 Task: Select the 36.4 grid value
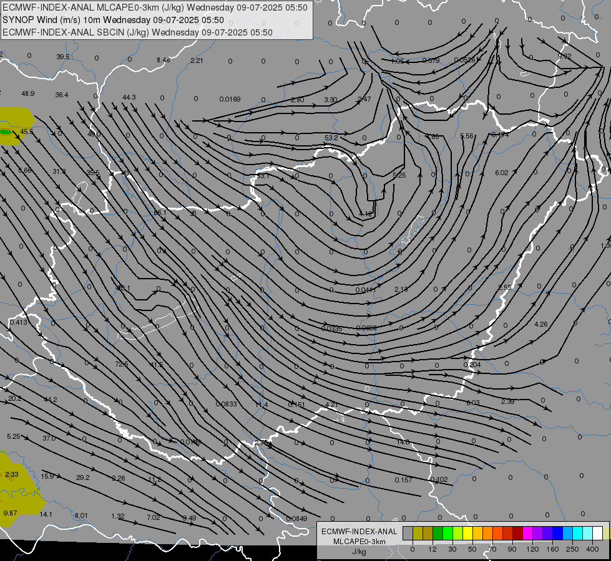point(62,95)
